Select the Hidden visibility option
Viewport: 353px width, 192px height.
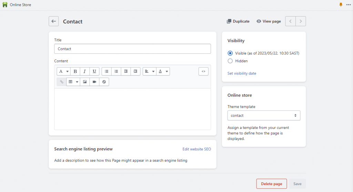tap(230, 61)
